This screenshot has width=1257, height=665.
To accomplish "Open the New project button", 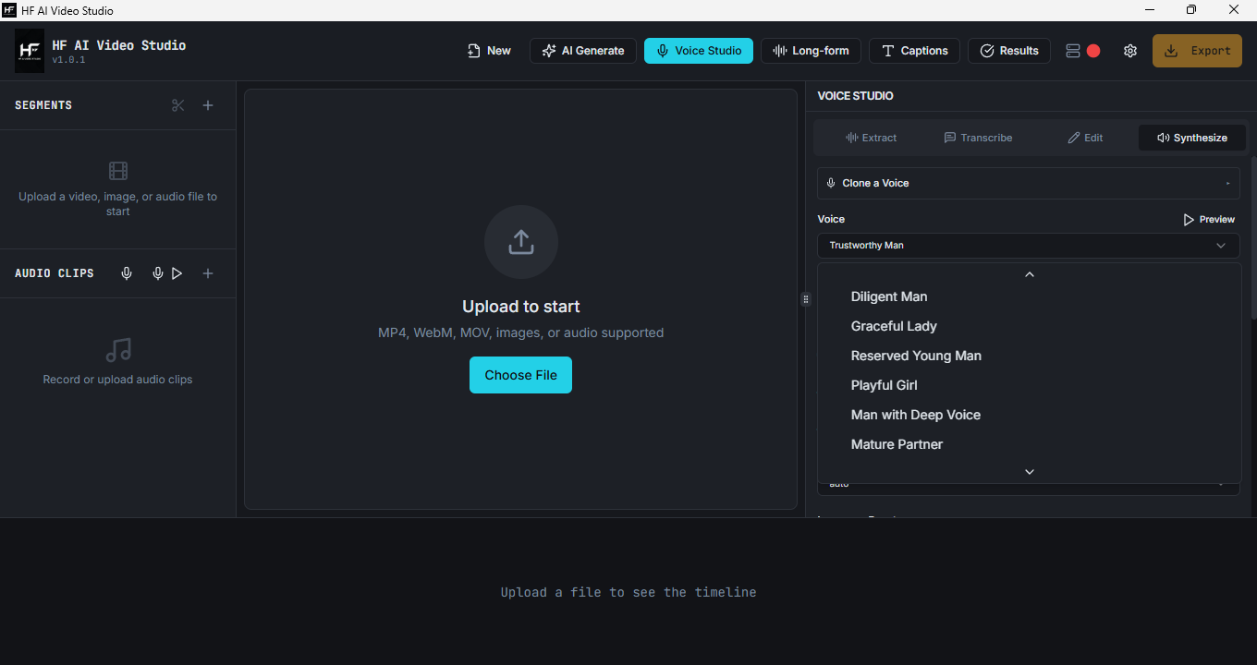I will [489, 51].
